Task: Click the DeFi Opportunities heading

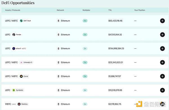Action: (18, 3)
